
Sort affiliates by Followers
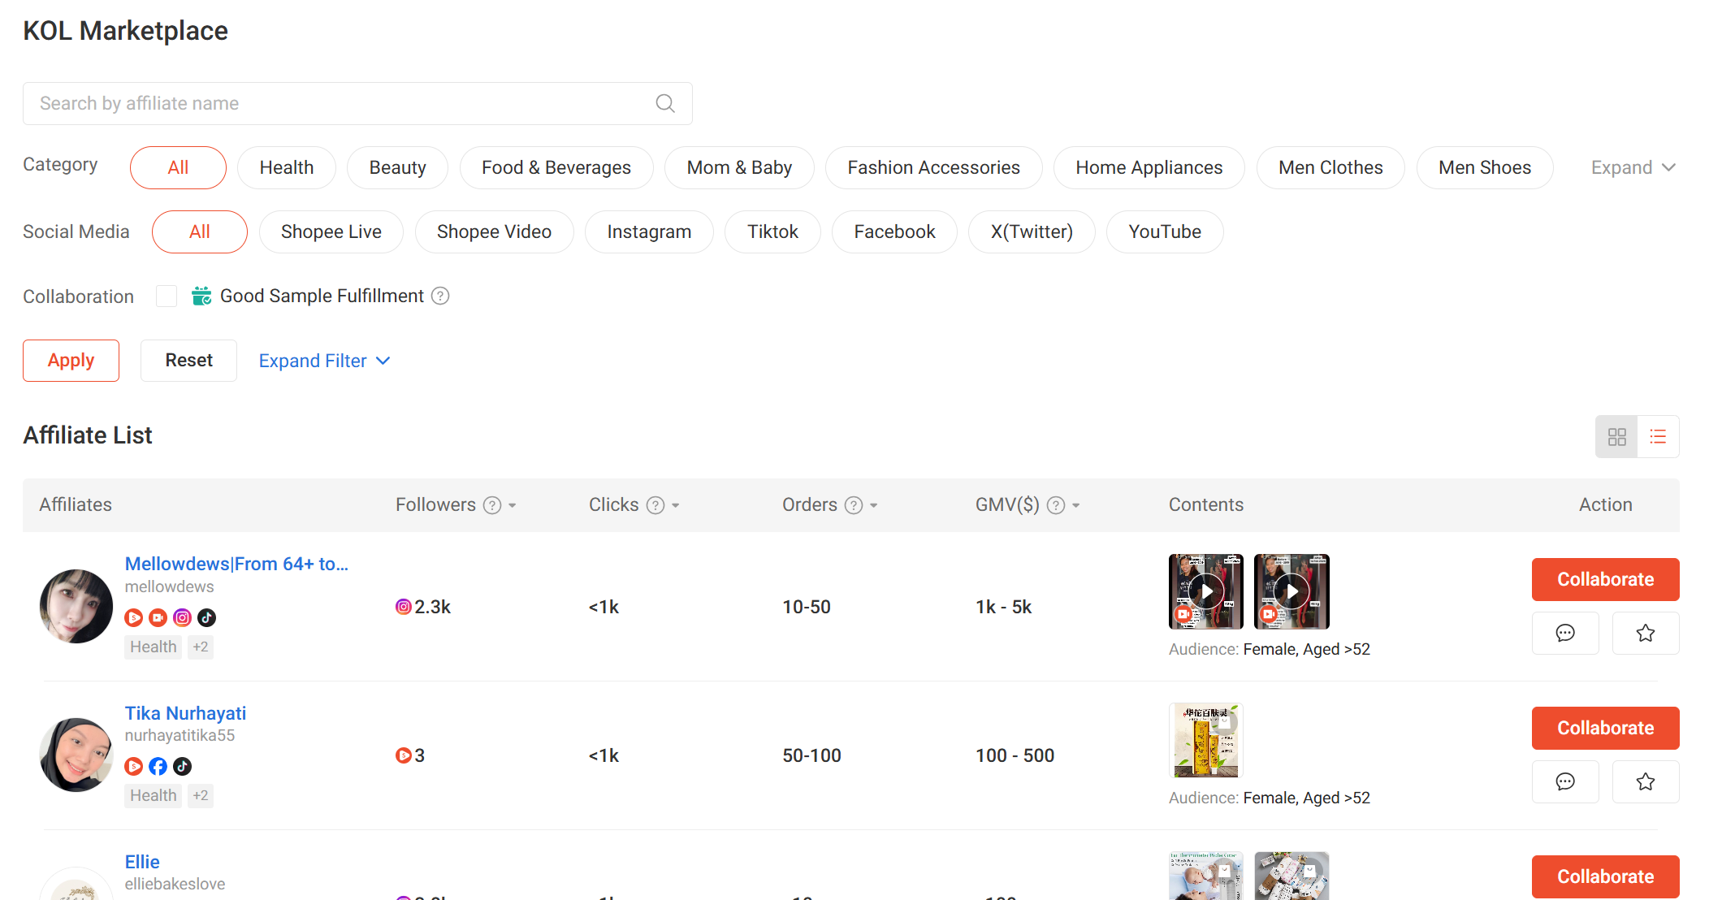coord(513,505)
